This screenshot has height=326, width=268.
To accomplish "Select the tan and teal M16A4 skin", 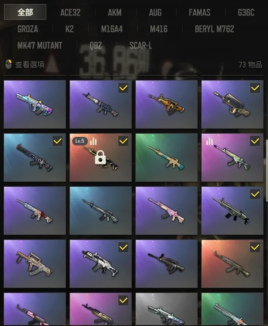I will [x=166, y=158].
